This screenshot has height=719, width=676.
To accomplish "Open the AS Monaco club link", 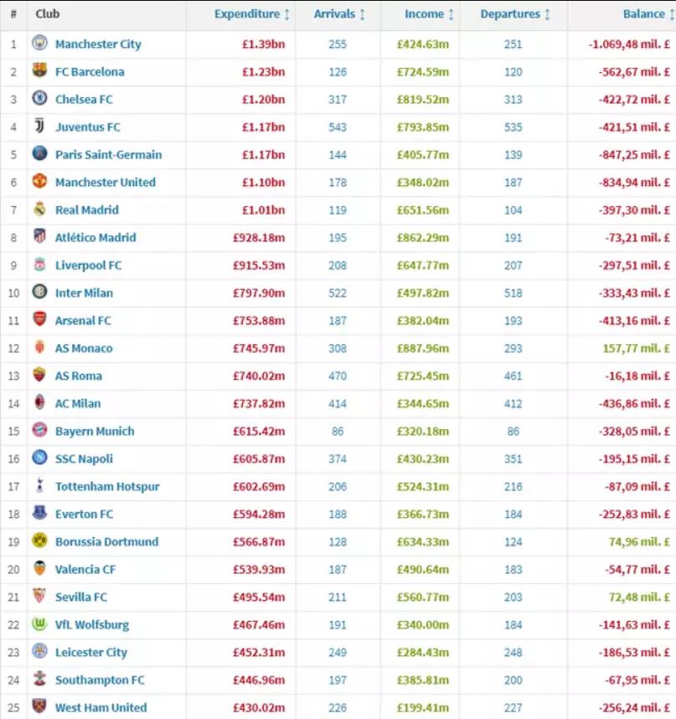I will tap(84, 348).
